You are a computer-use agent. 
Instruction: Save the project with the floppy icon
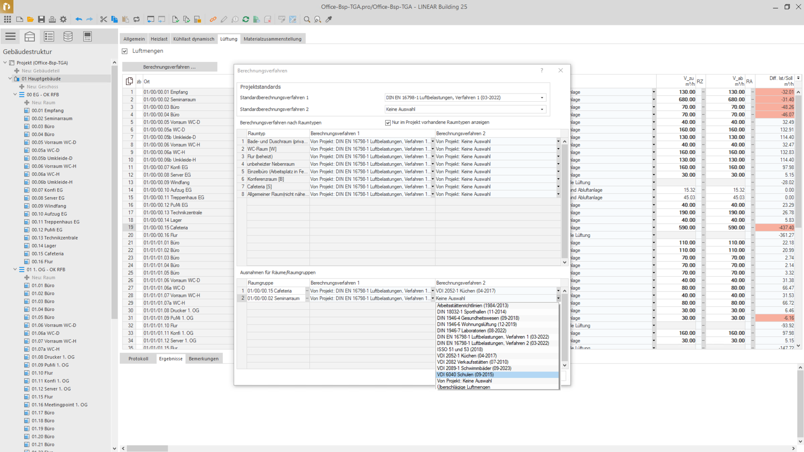[x=41, y=19]
